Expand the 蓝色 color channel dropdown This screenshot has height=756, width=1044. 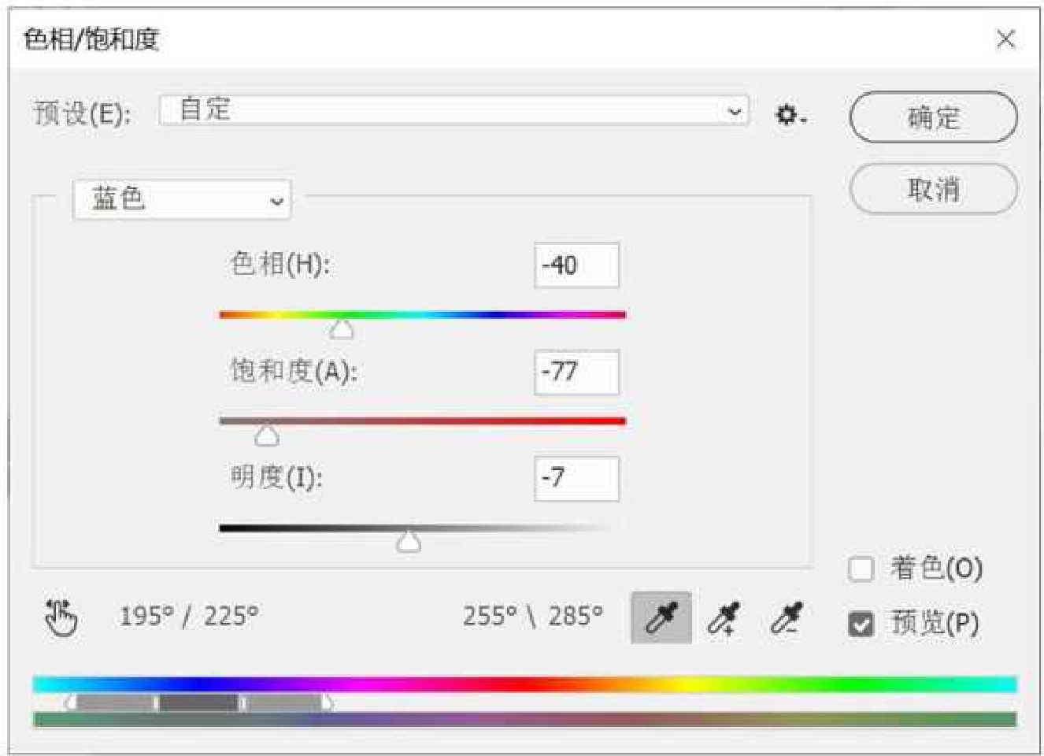tap(182, 200)
